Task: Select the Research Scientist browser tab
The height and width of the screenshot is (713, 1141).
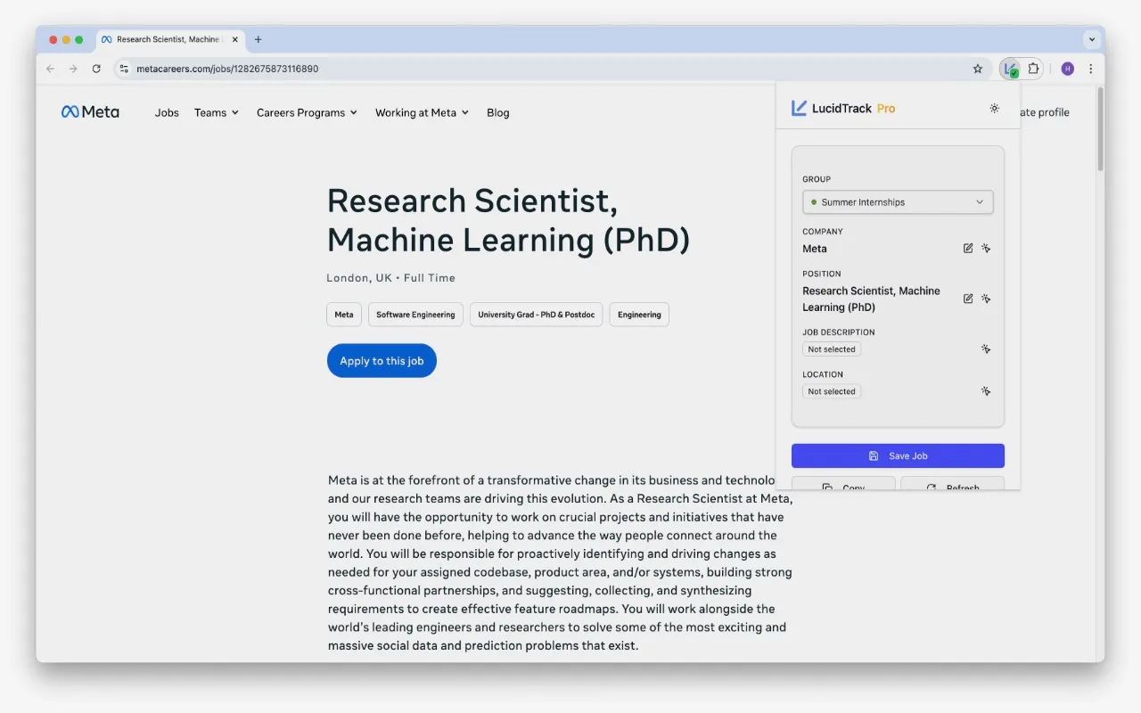Action: pos(169,39)
